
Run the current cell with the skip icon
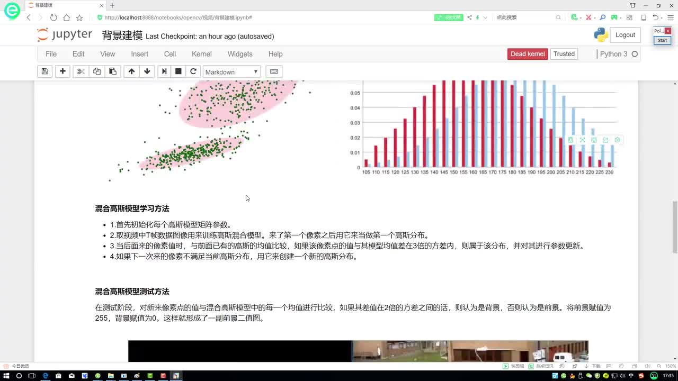(x=164, y=71)
